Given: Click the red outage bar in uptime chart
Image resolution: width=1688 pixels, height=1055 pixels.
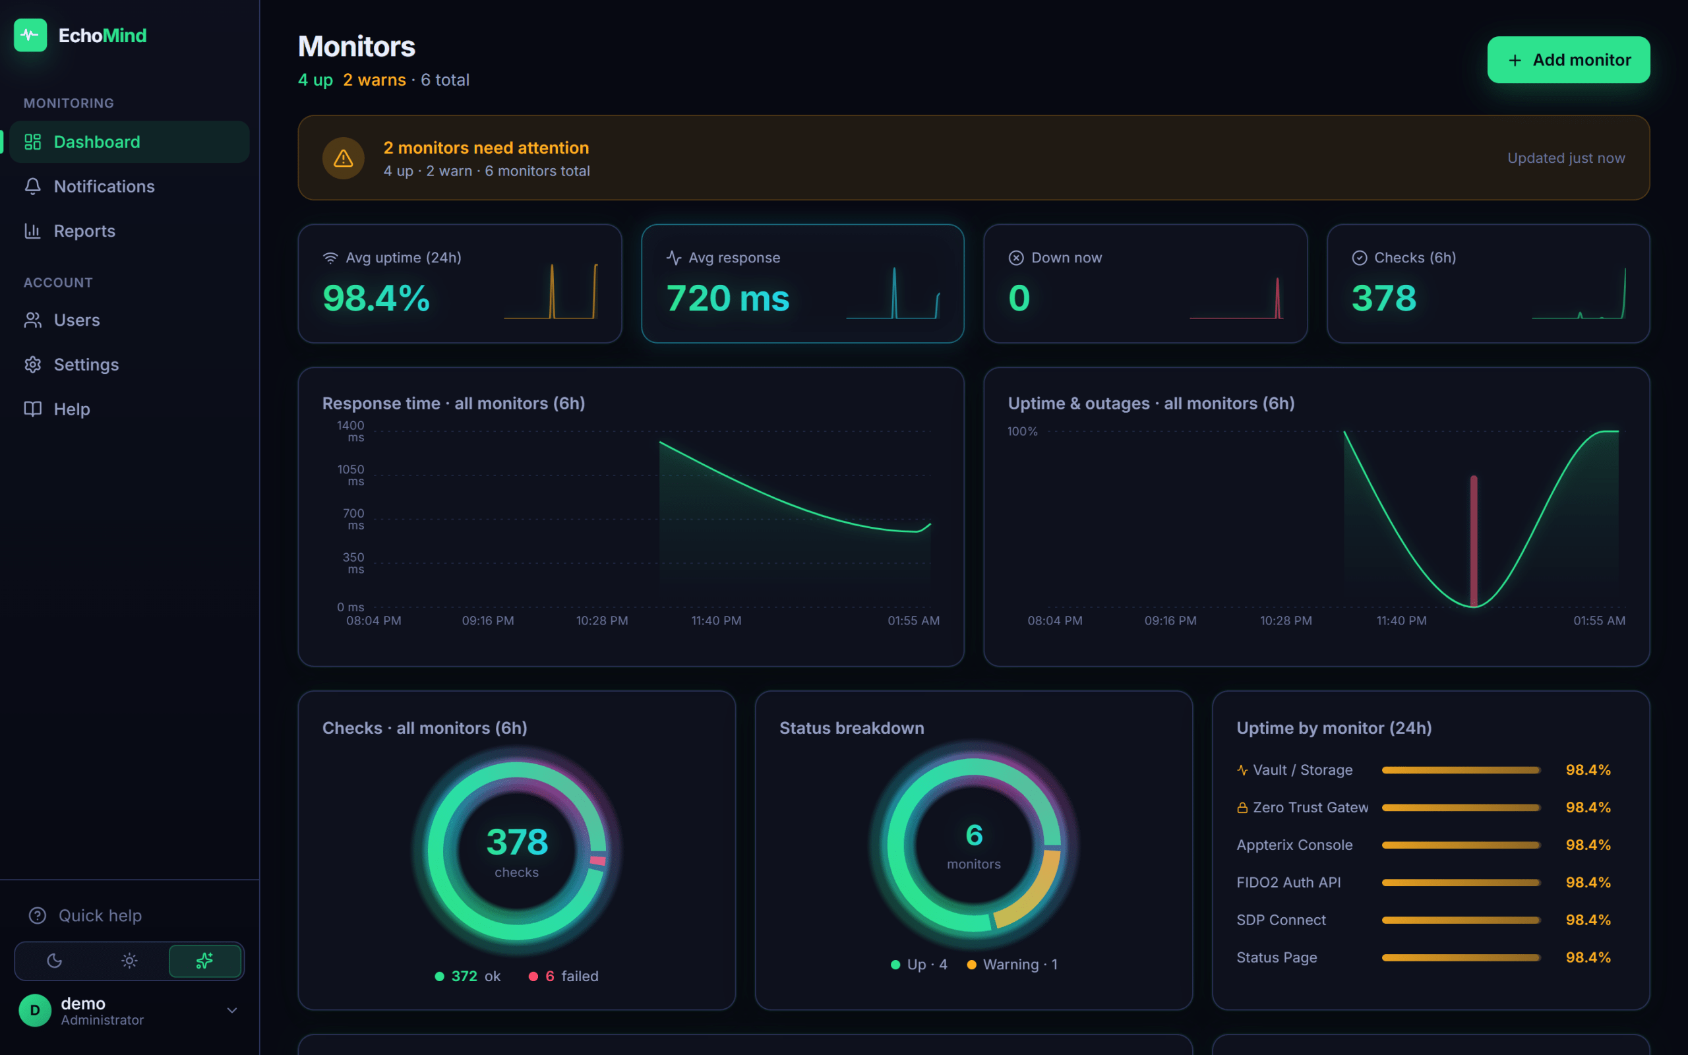Looking at the screenshot, I should tap(1473, 541).
